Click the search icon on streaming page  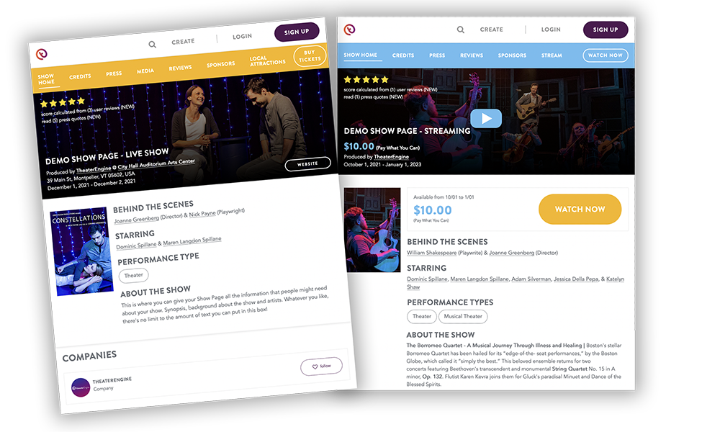tap(461, 30)
